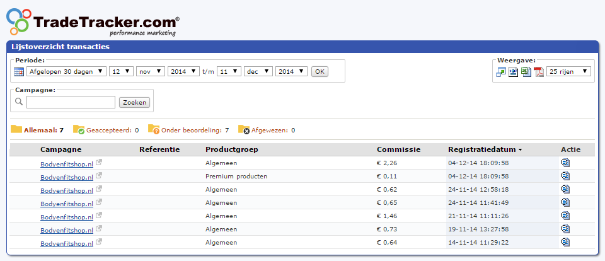The height and width of the screenshot is (261, 605).
Task: Open external link icon beside € 2,26 campaign
Action: pos(99,162)
